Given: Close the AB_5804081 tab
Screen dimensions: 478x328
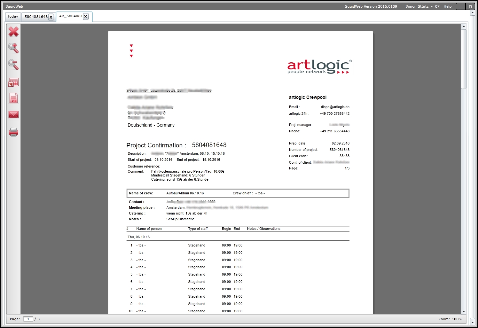Looking at the screenshot, I should point(85,16).
